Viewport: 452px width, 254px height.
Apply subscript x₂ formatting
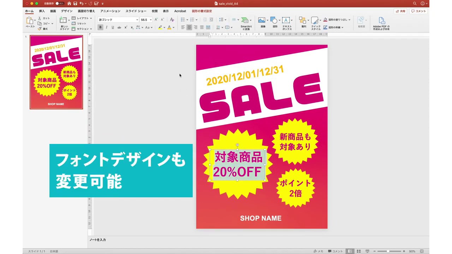point(131,28)
